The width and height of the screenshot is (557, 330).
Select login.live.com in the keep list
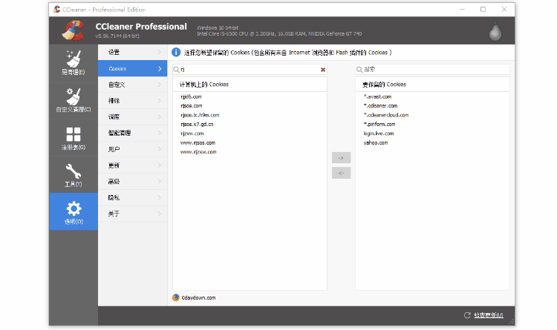(378, 133)
